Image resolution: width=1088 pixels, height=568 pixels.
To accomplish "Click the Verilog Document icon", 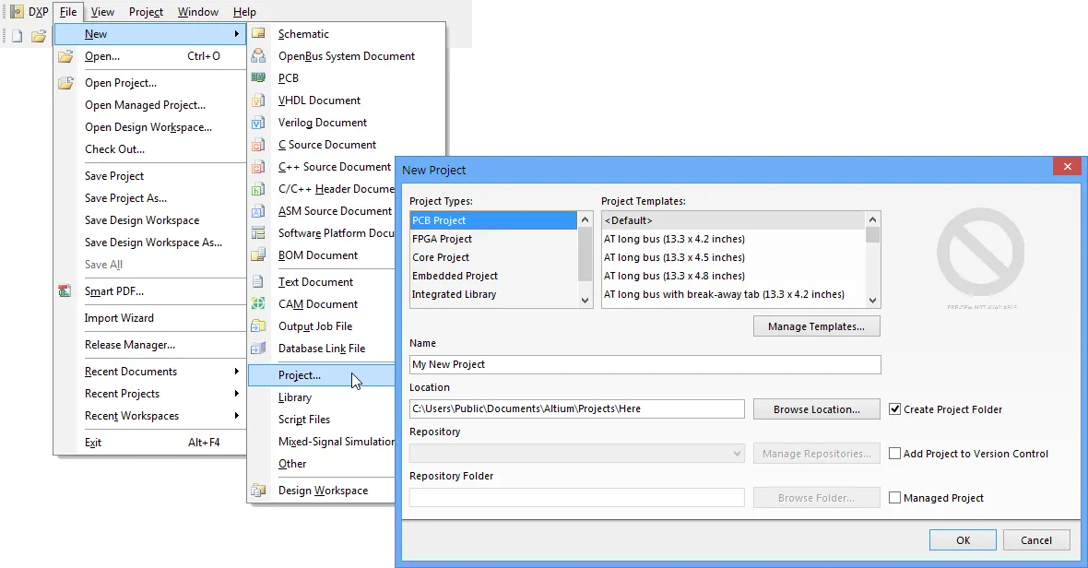I will pos(258,122).
